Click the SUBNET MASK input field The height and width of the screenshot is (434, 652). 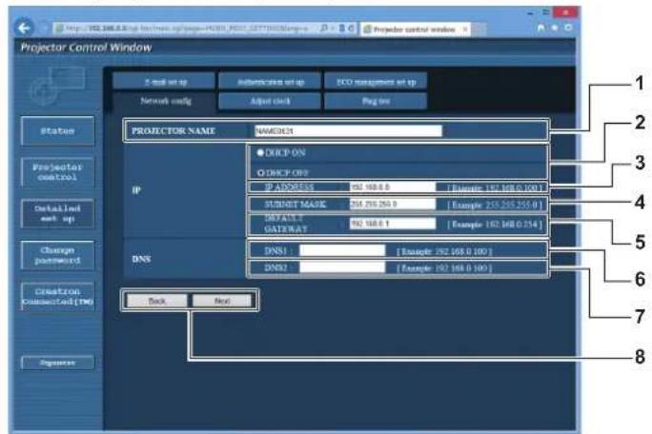tap(392, 204)
